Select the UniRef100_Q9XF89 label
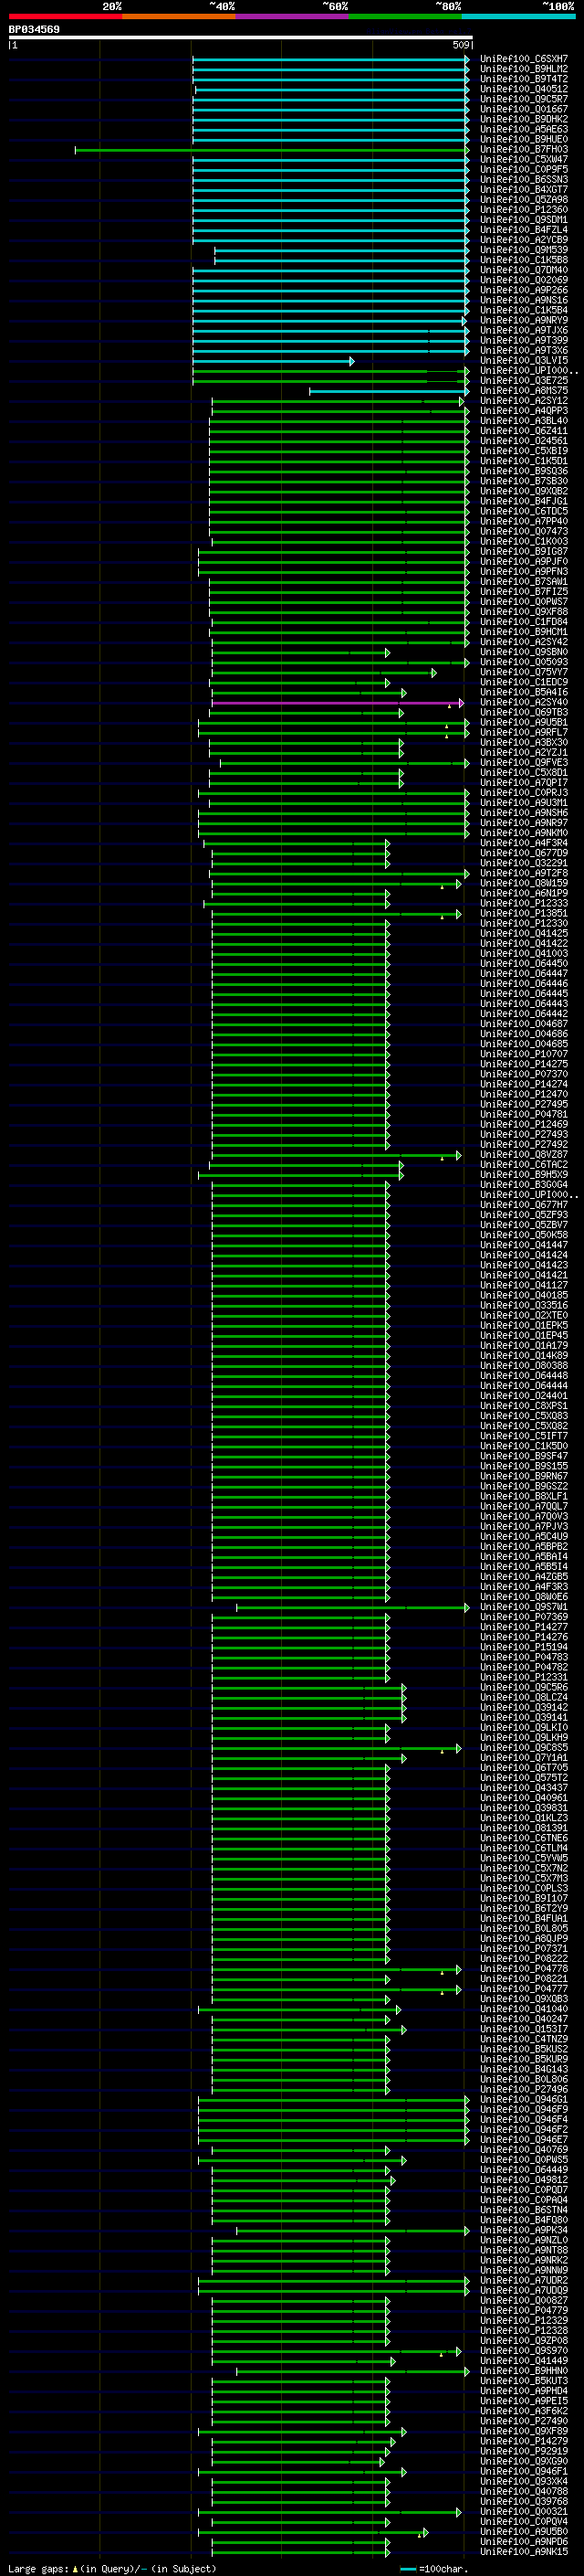This screenshot has height=2576, width=584. [524, 2431]
